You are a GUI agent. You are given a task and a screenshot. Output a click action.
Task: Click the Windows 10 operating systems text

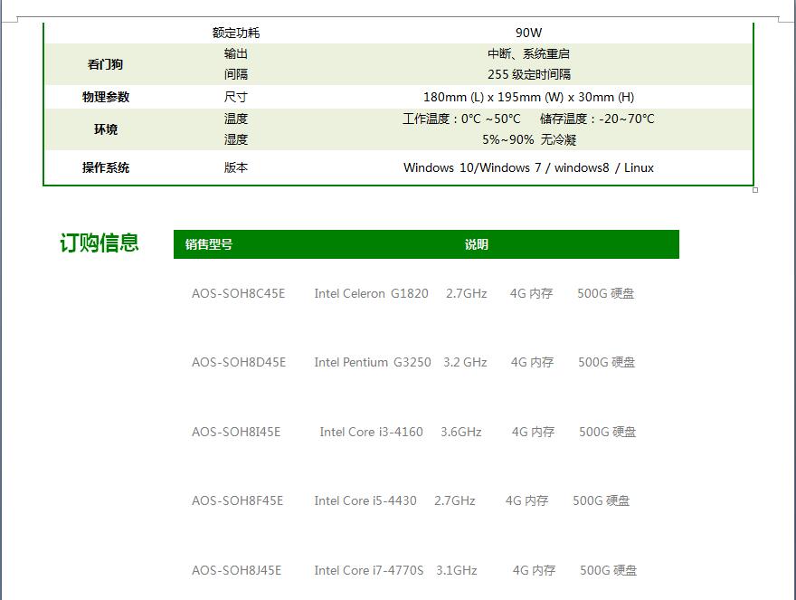coord(528,167)
